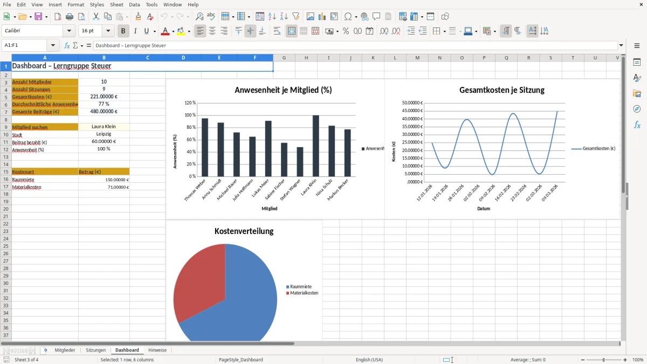Toggle Italic formatting
Viewport: 647px width, 364px height.
pyautogui.click(x=135, y=31)
